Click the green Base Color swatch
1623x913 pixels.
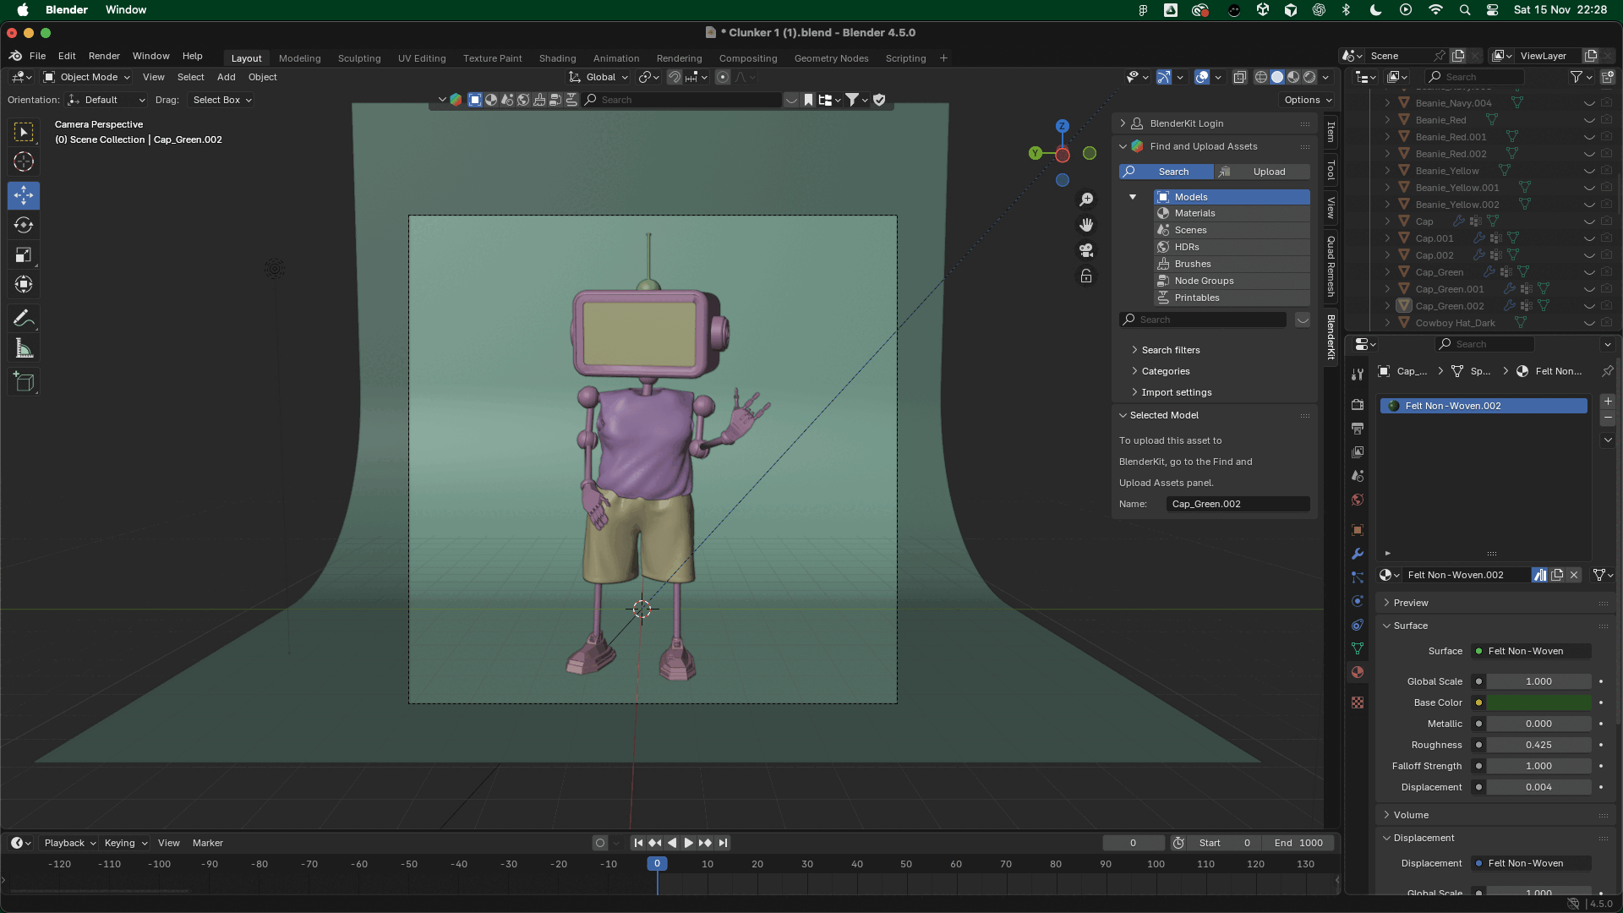click(1538, 703)
